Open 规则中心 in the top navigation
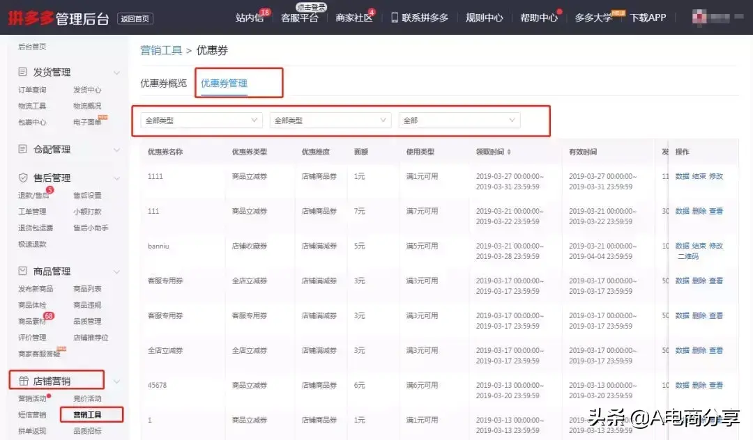The width and height of the screenshot is (753, 440). point(484,17)
